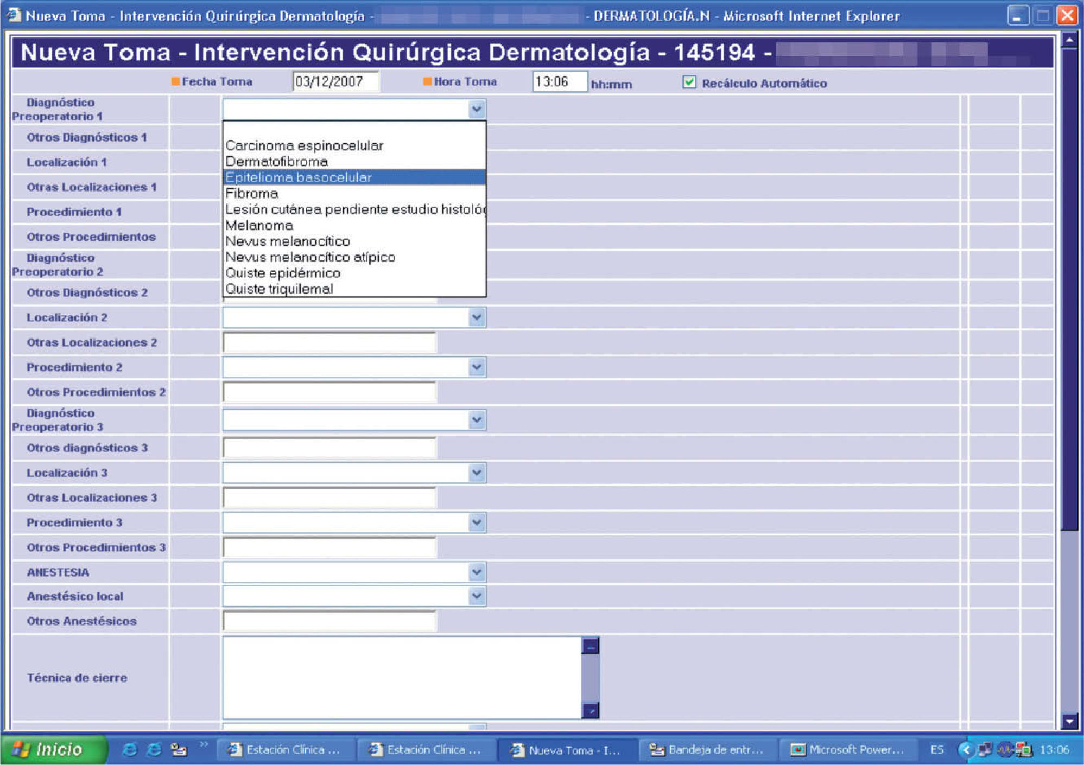Click page scrollbar down arrow
This screenshot has width=1084, height=765.
(x=1069, y=721)
